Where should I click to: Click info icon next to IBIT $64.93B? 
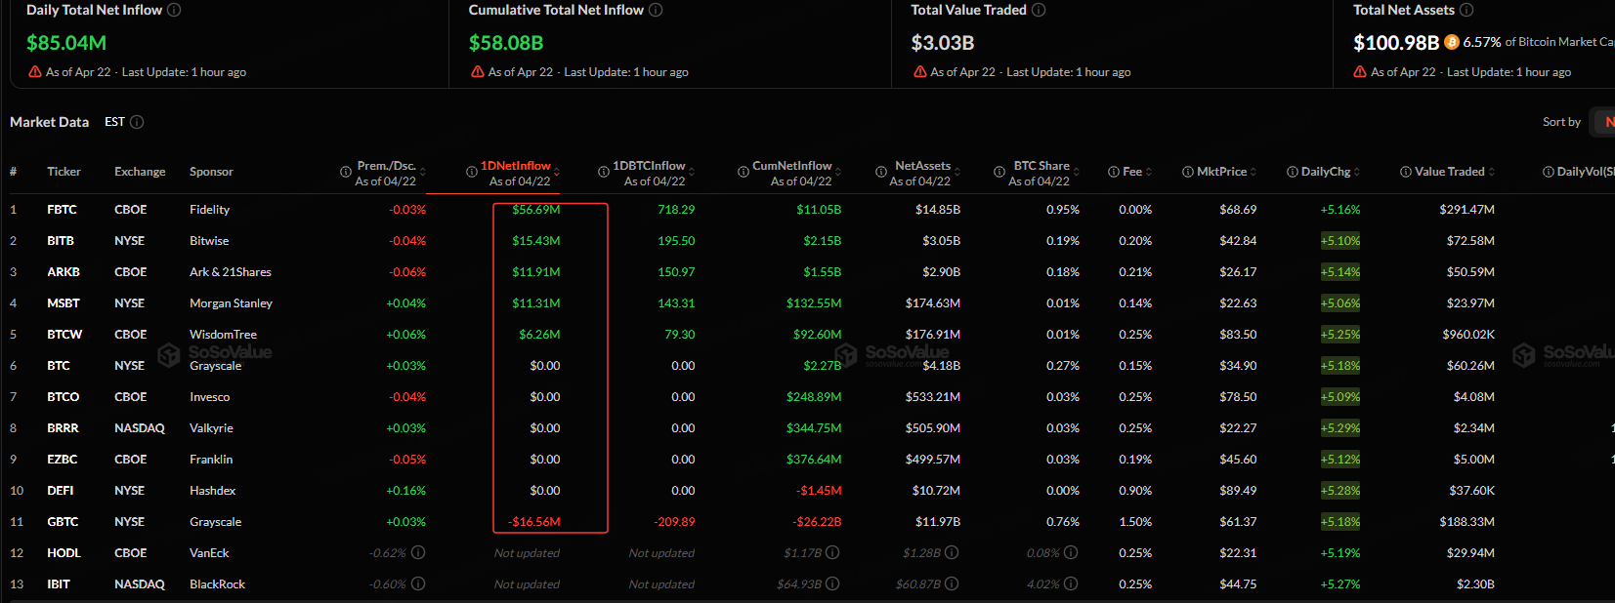coord(832,583)
